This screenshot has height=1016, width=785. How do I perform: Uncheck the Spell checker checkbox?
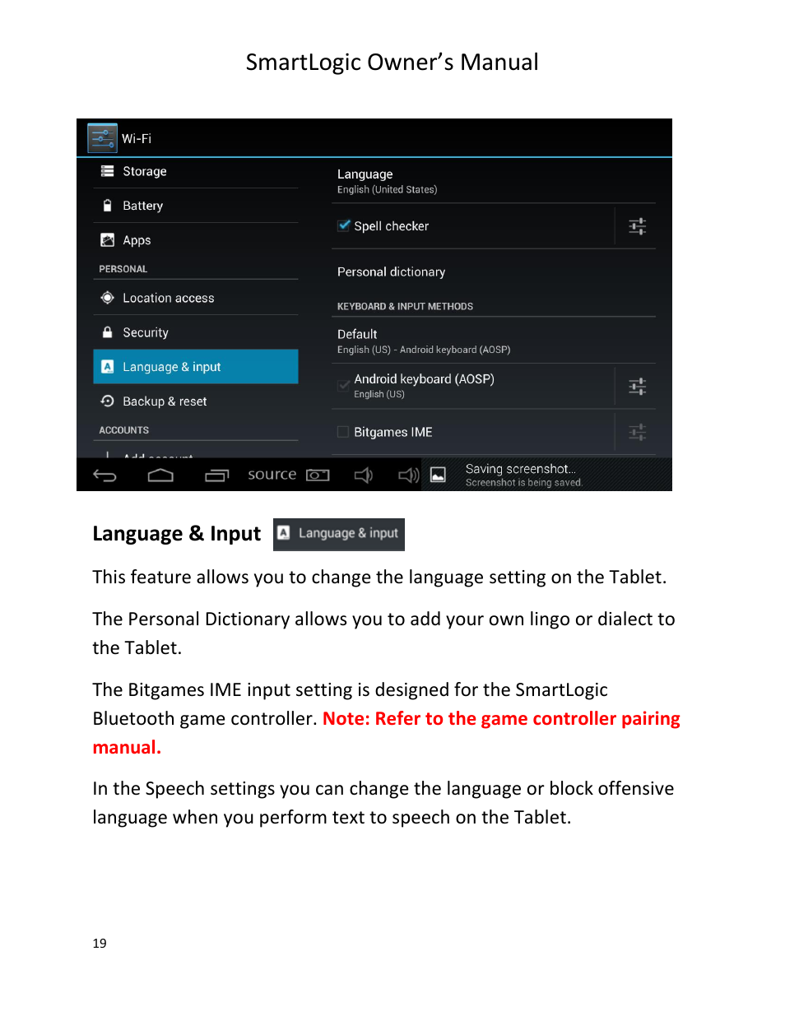point(344,225)
